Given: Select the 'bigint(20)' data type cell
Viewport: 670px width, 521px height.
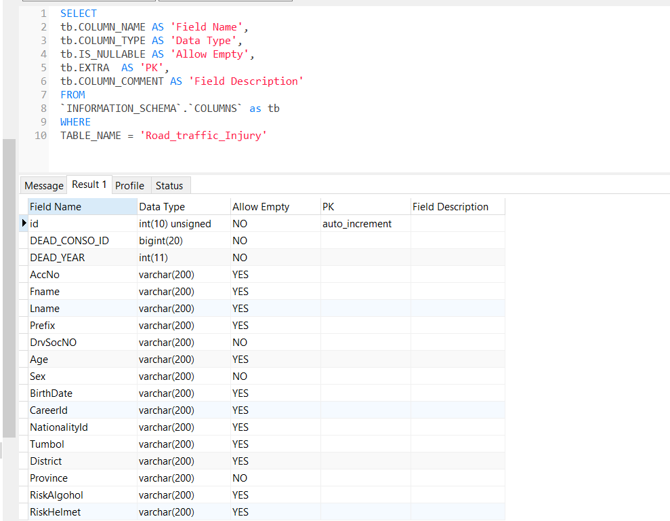Looking at the screenshot, I should pyautogui.click(x=184, y=241).
